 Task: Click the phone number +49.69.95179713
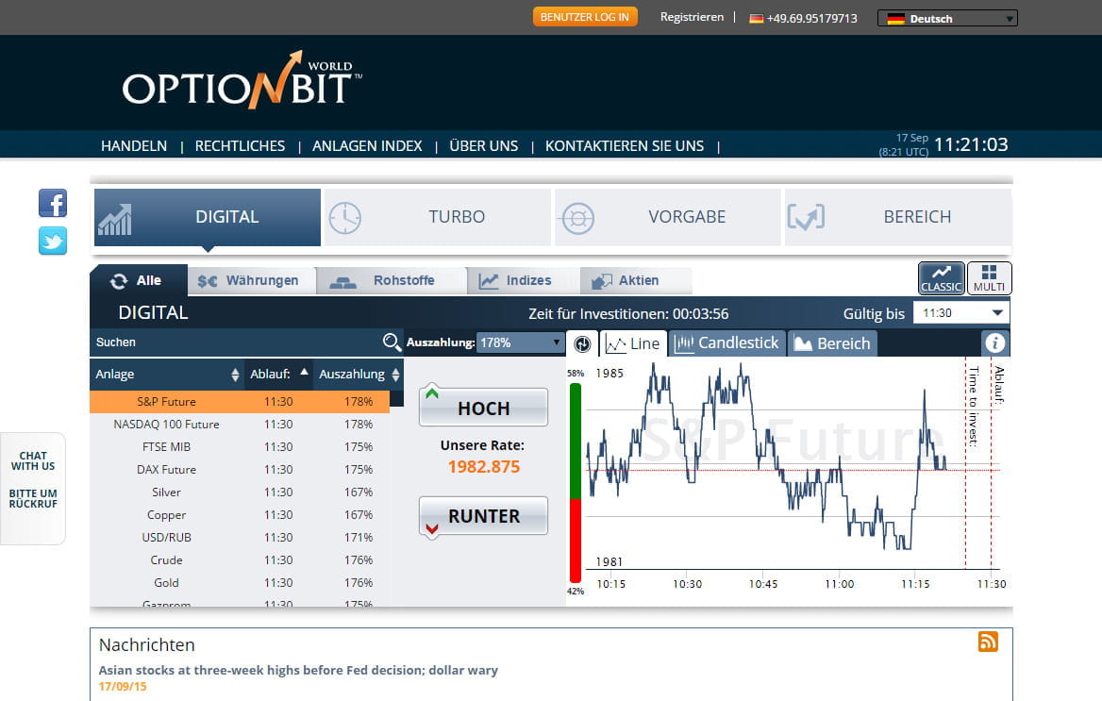pyautogui.click(x=811, y=18)
